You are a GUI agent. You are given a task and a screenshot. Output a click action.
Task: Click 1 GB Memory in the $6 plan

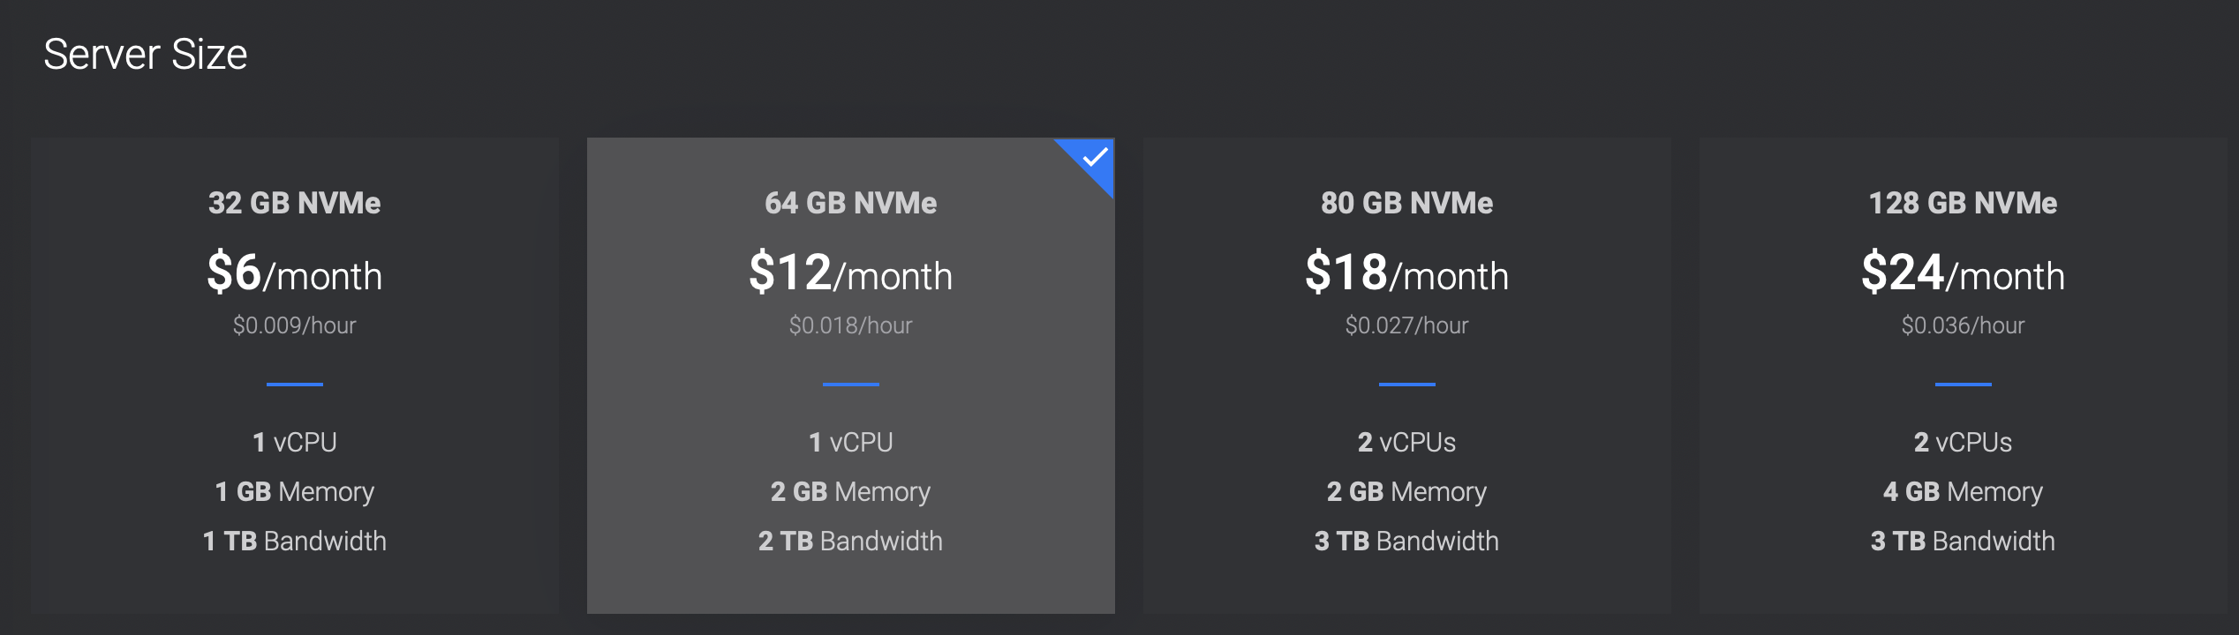pyautogui.click(x=294, y=491)
